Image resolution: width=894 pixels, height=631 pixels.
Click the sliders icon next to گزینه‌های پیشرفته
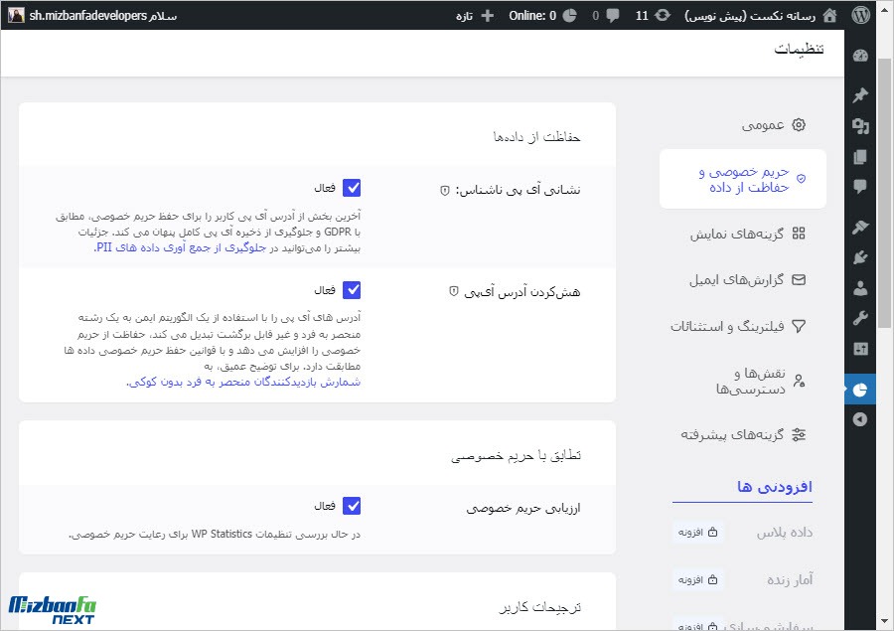(x=799, y=434)
